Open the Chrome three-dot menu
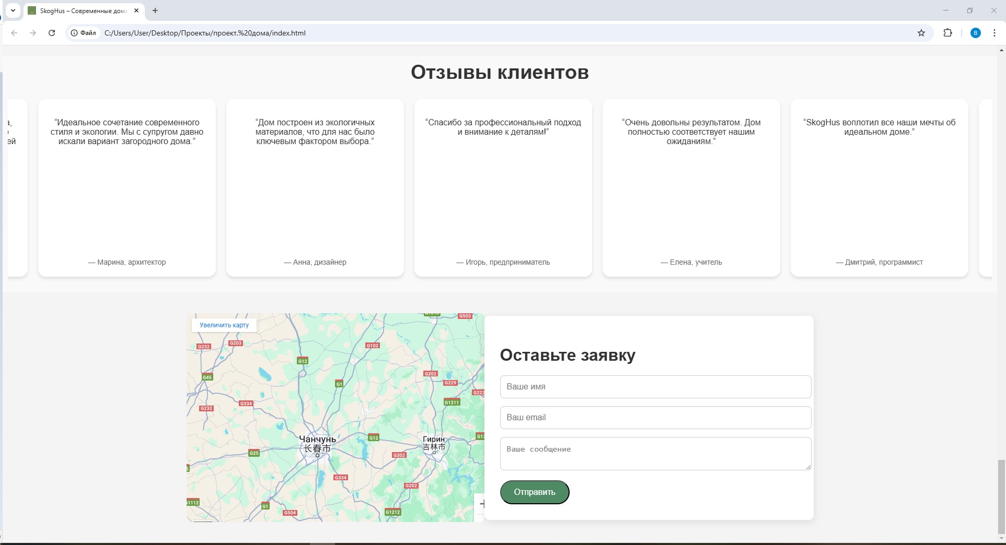Image resolution: width=1006 pixels, height=545 pixels. click(x=995, y=33)
